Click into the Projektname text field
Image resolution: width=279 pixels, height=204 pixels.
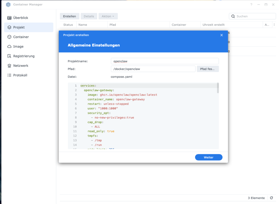point(165,61)
